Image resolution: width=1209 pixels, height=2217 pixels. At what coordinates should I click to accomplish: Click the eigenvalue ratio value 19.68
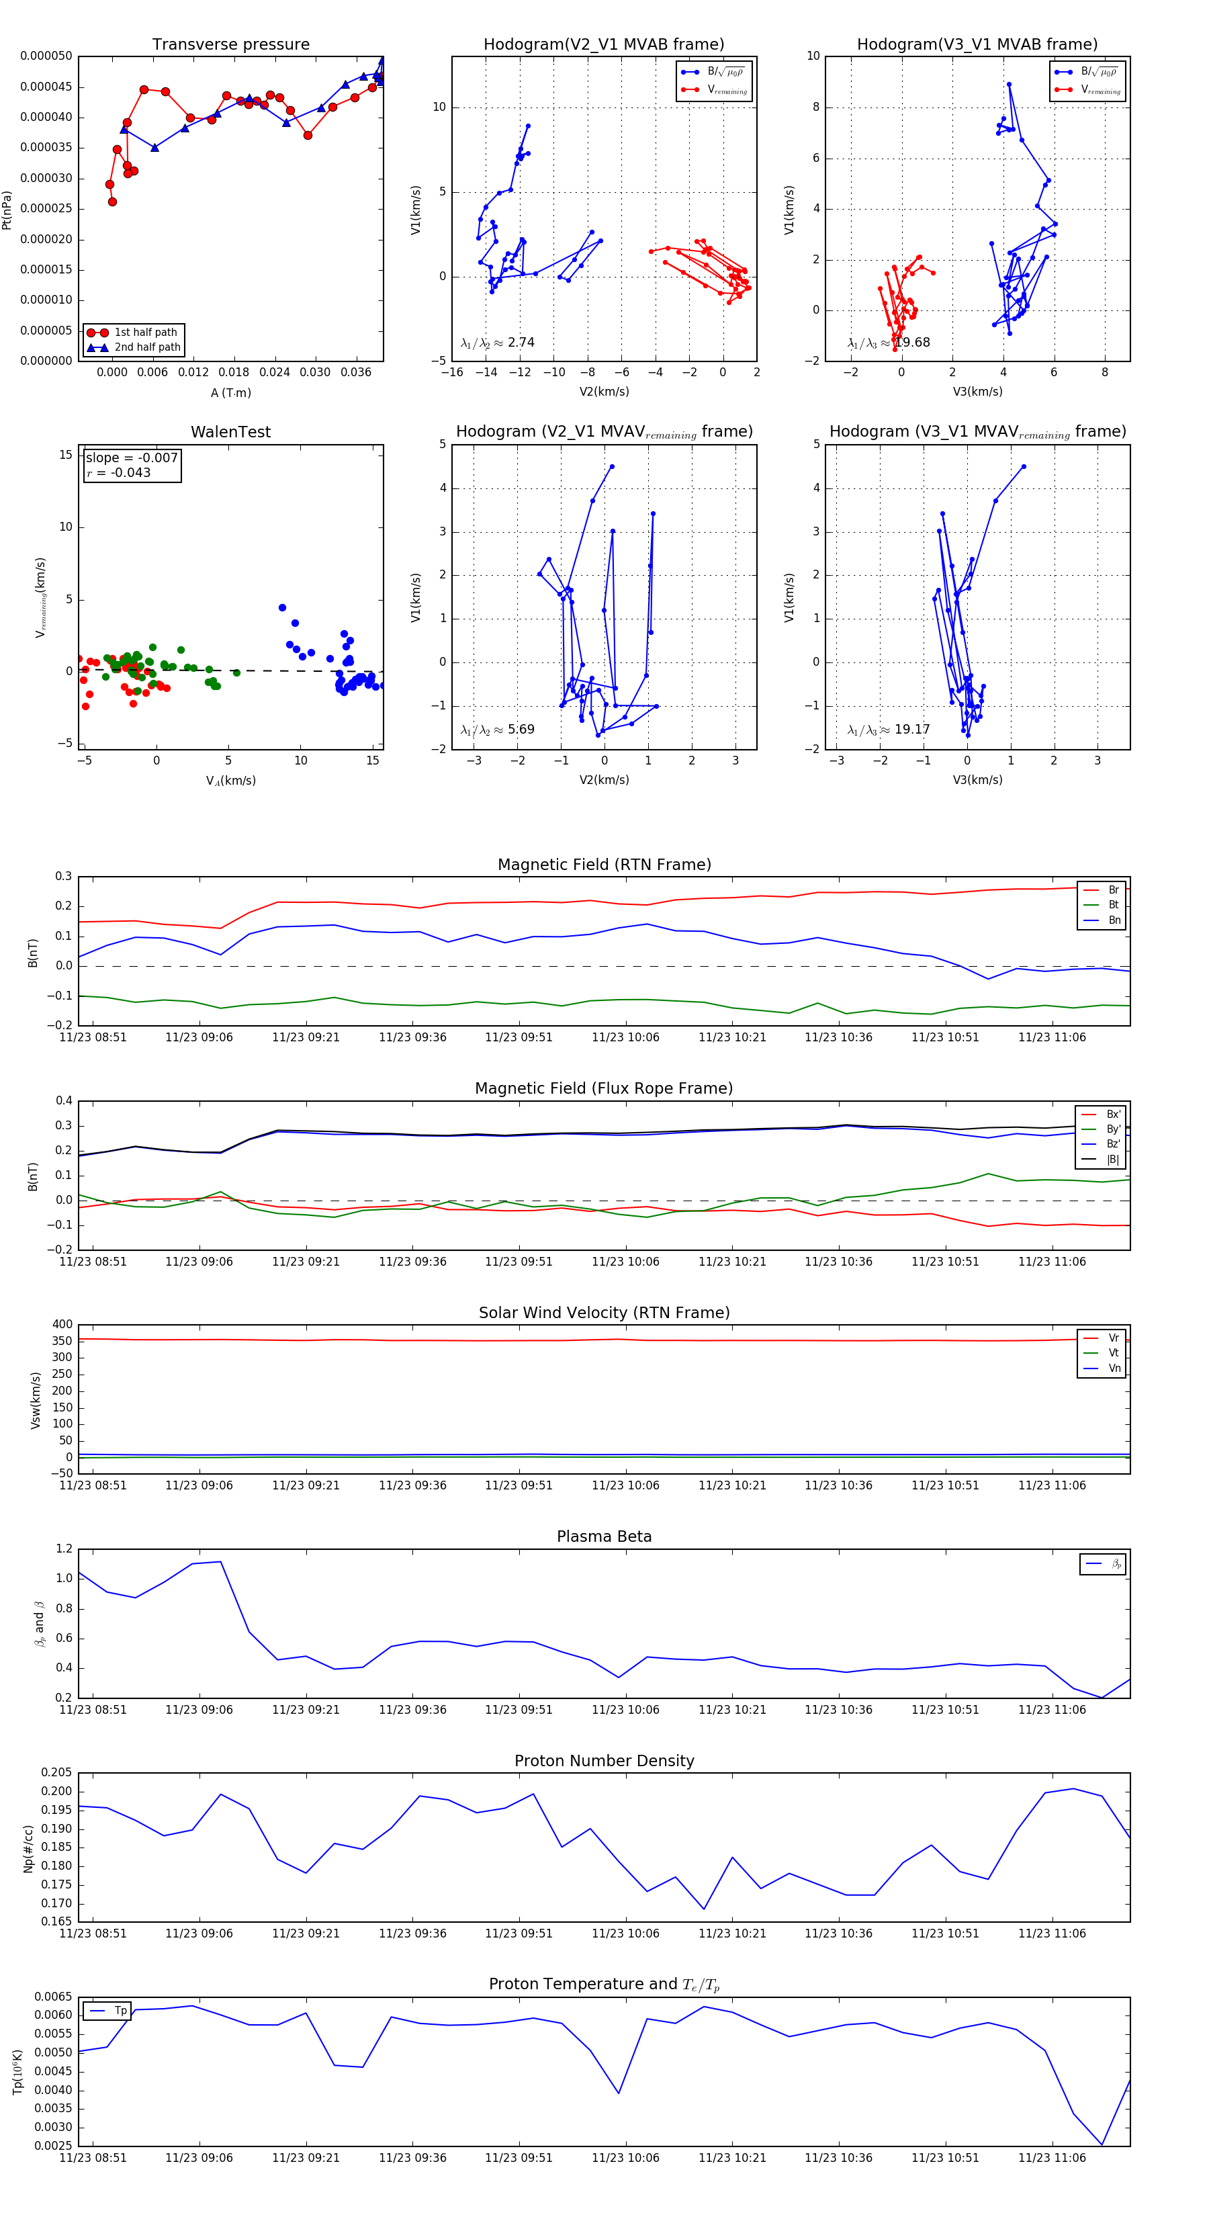(x=912, y=343)
